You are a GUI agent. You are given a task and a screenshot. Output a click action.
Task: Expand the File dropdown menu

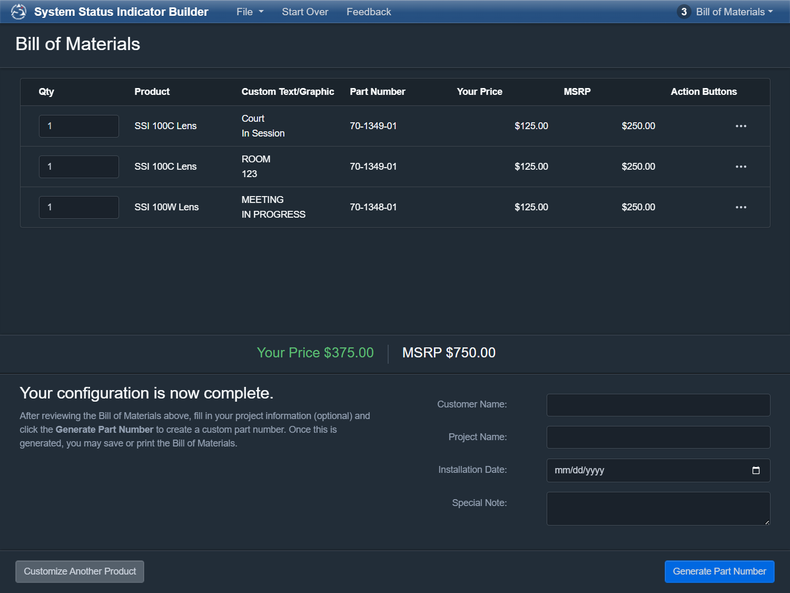point(250,12)
